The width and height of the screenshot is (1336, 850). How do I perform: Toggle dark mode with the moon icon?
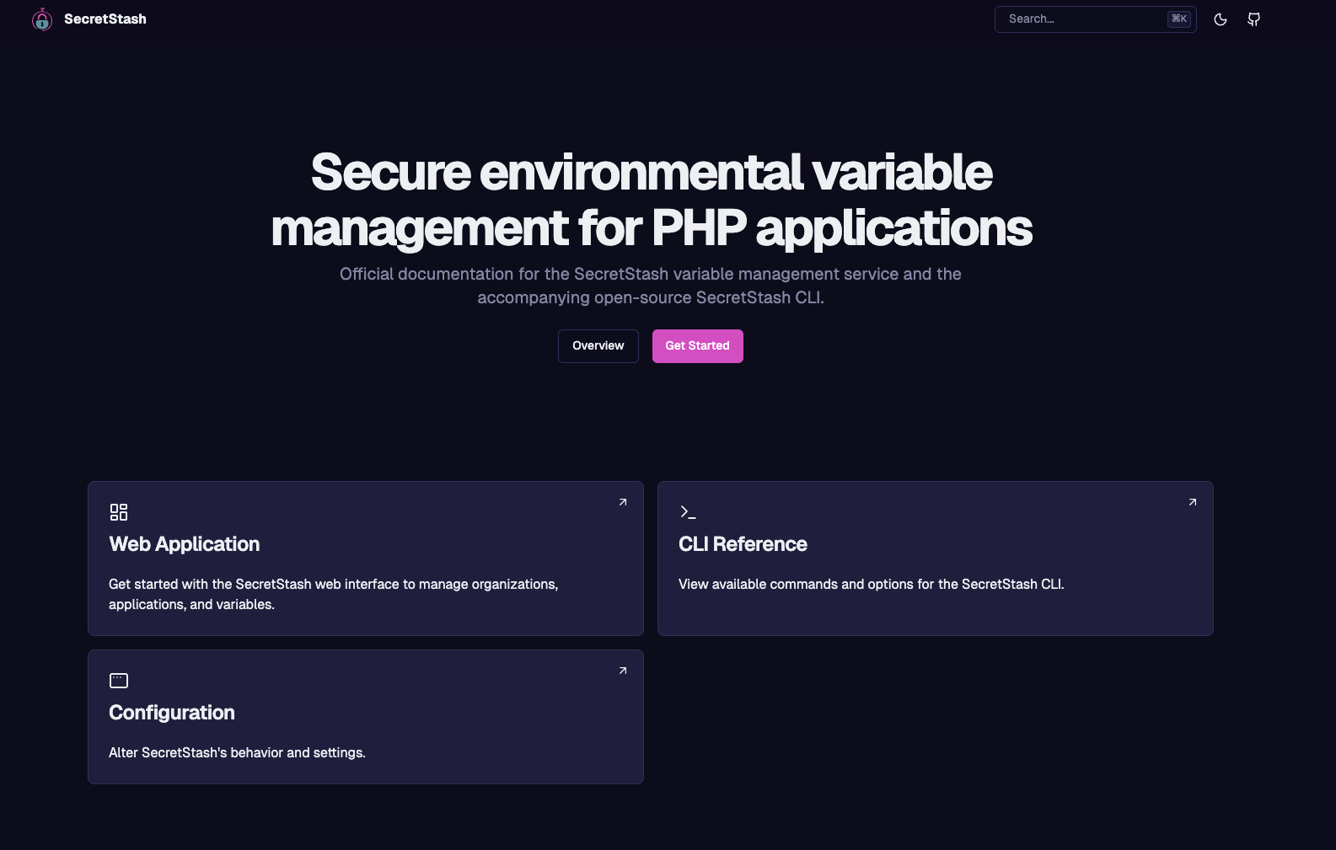[x=1220, y=19]
